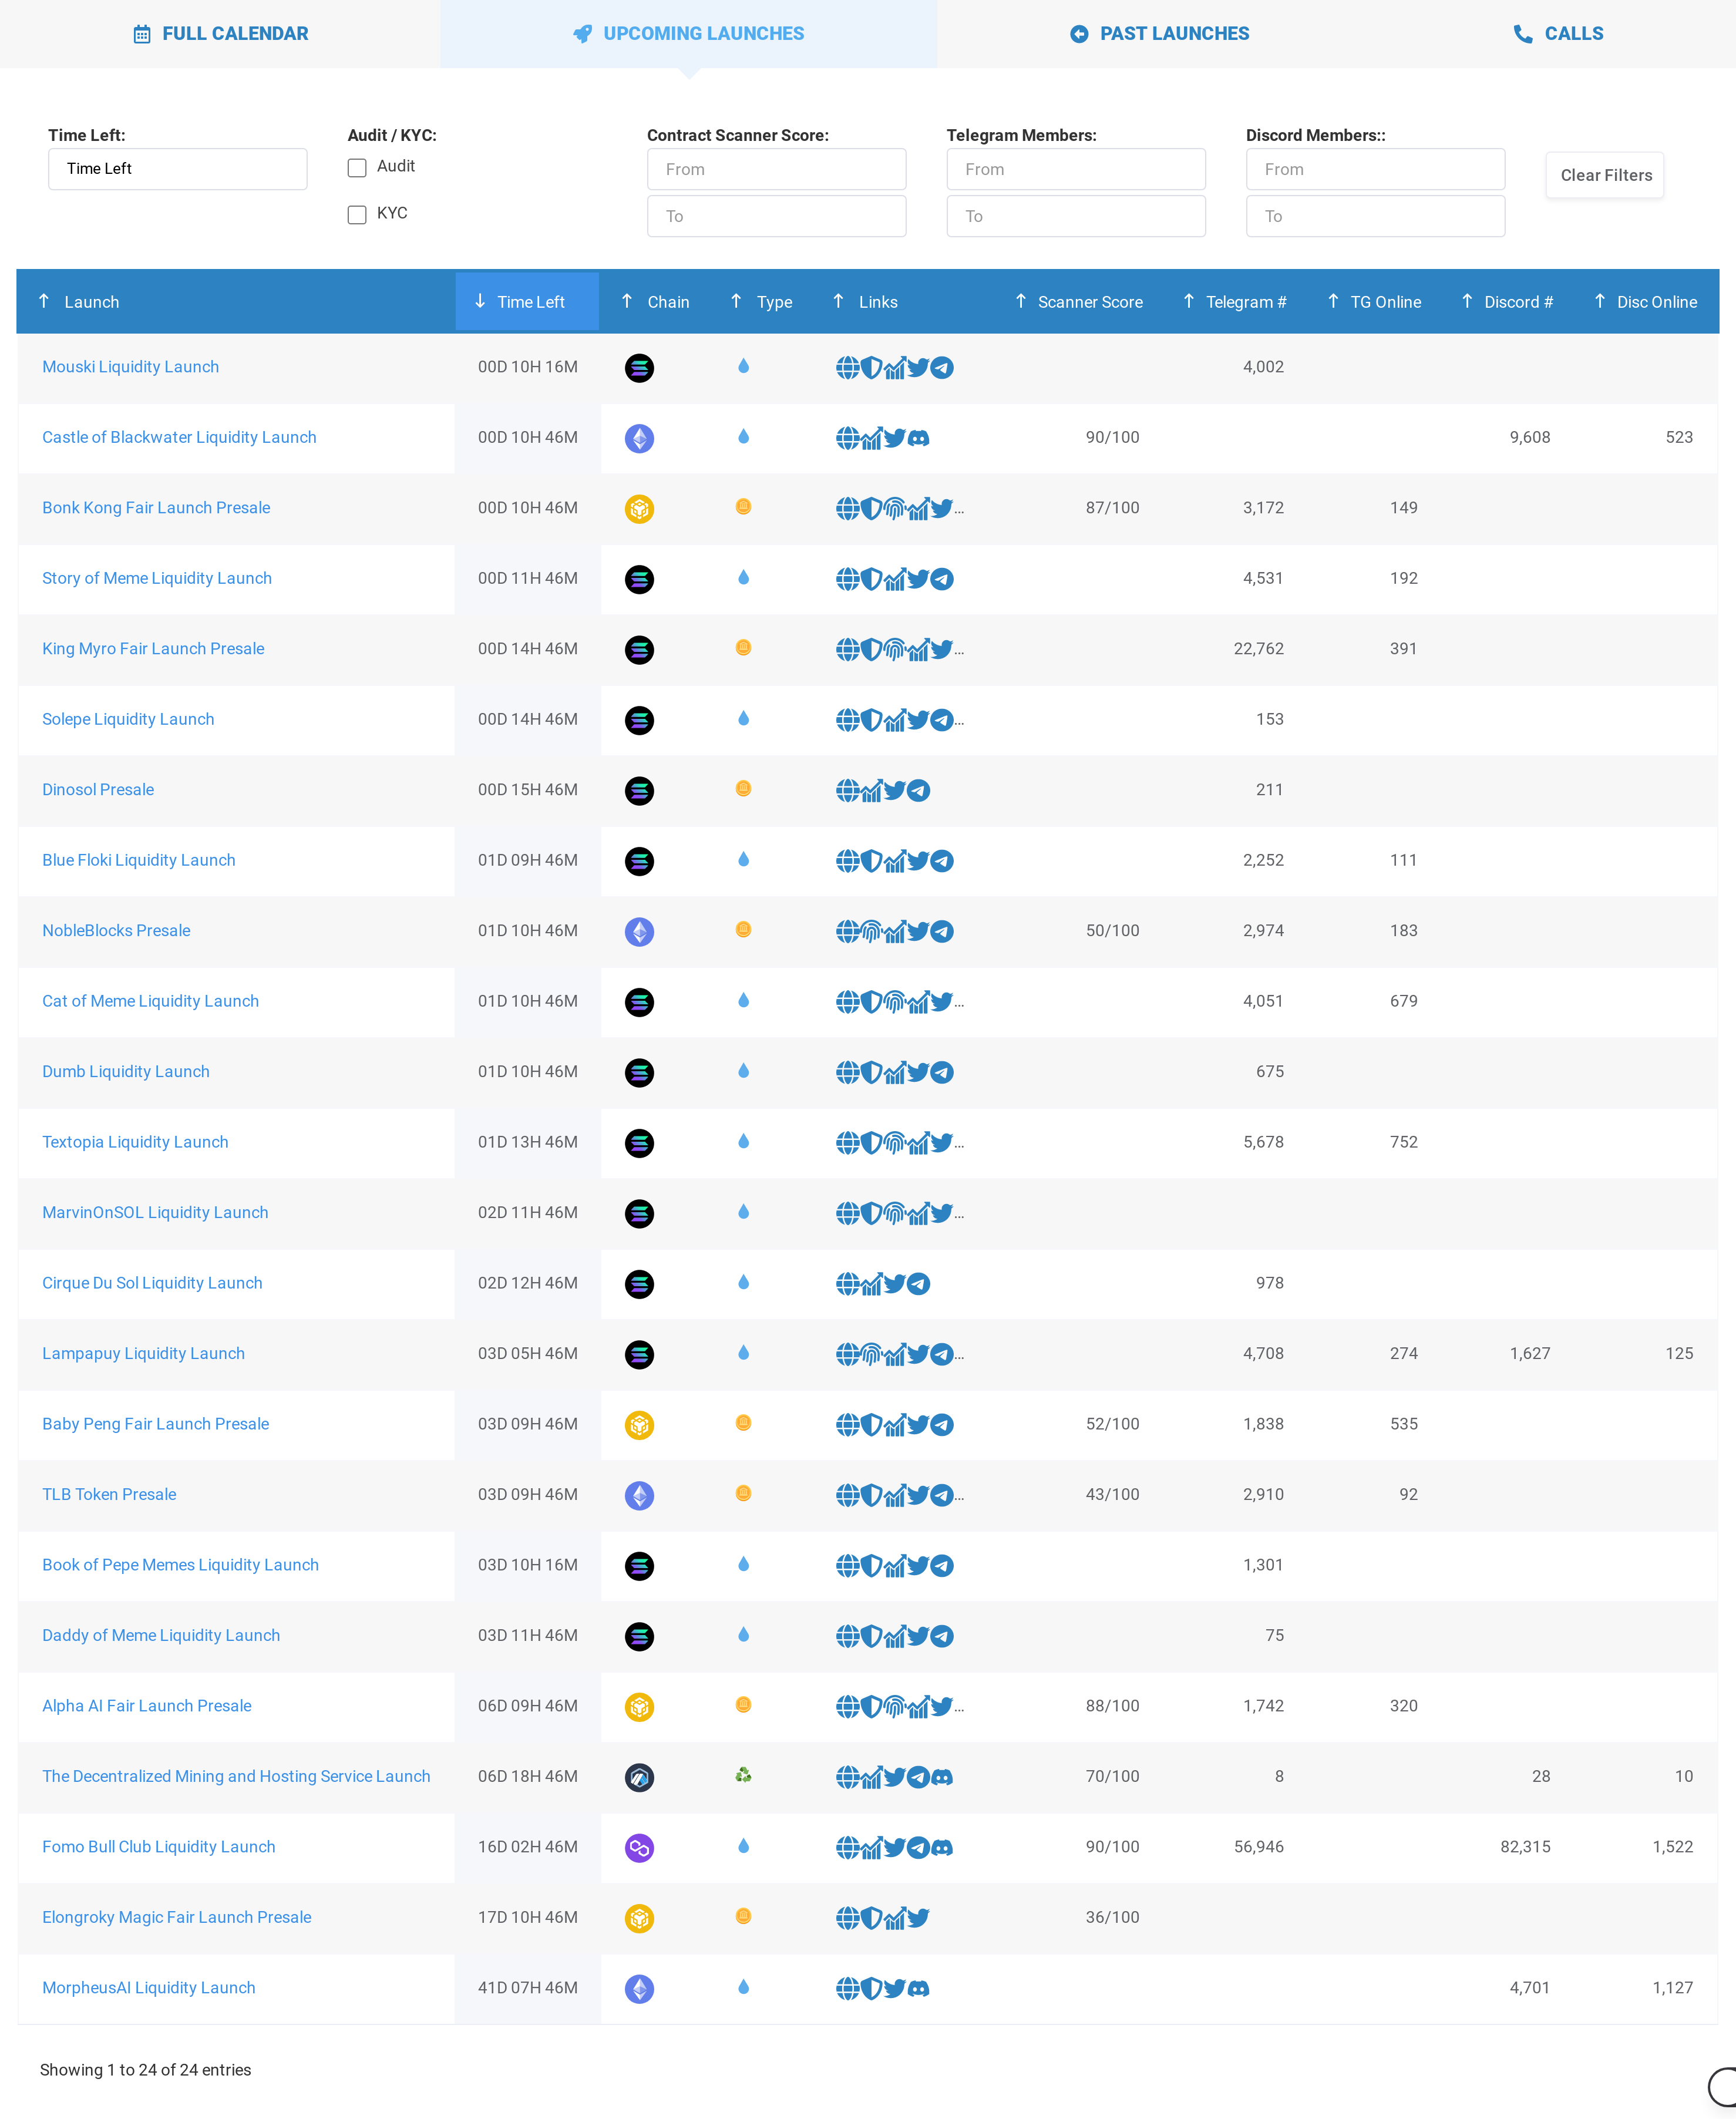Open Twitter icon in Blue Floki row
Image resolution: width=1736 pixels, height=2119 pixels.
coord(918,861)
